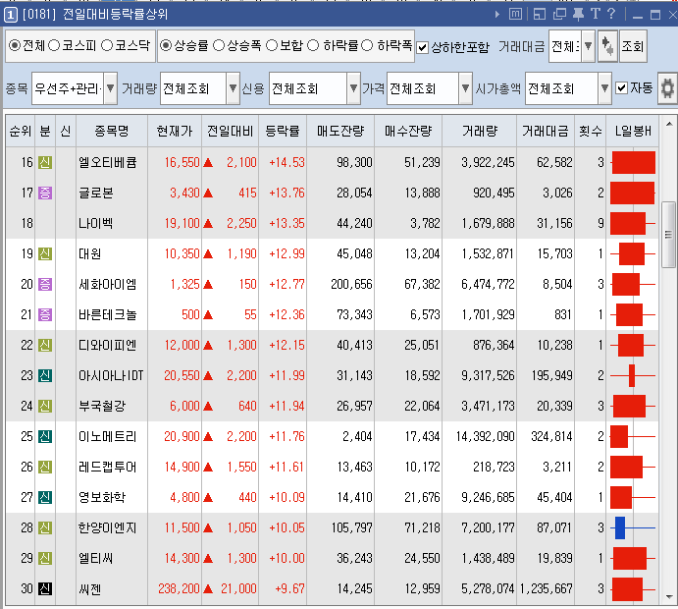The image size is (678, 609).
Task: Click the vertical scrollbar thumb
Action: (668, 235)
